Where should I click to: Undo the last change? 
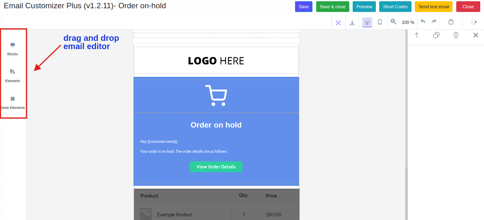pos(423,22)
